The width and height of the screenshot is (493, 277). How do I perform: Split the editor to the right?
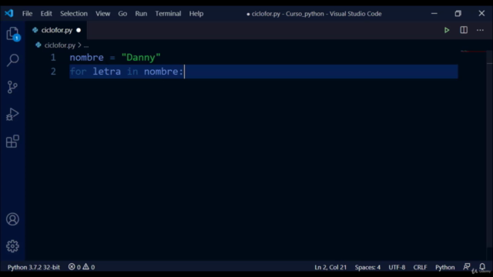464,30
